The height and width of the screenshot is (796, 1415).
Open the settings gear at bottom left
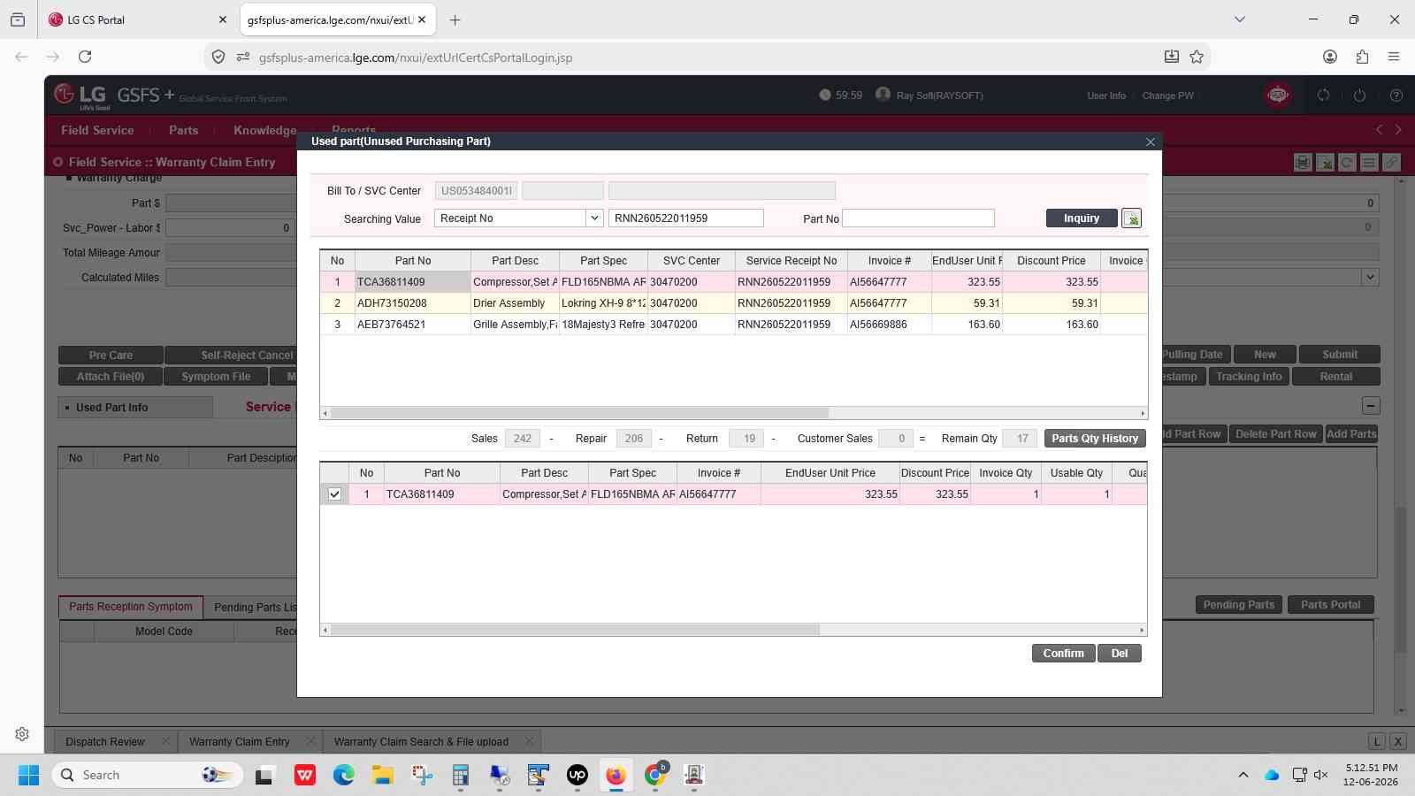pyautogui.click(x=22, y=734)
